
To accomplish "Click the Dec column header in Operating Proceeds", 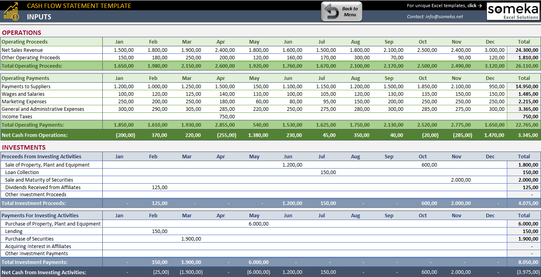I will click(490, 42).
